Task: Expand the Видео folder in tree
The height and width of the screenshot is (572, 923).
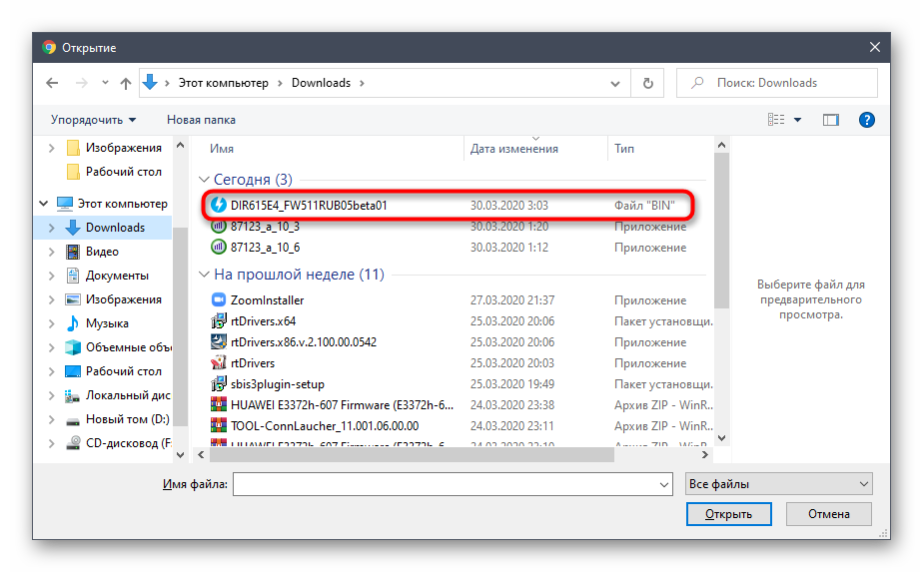Action: [52, 252]
